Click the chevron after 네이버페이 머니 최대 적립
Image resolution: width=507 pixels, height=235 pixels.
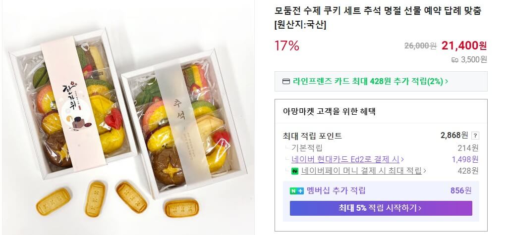(425, 171)
